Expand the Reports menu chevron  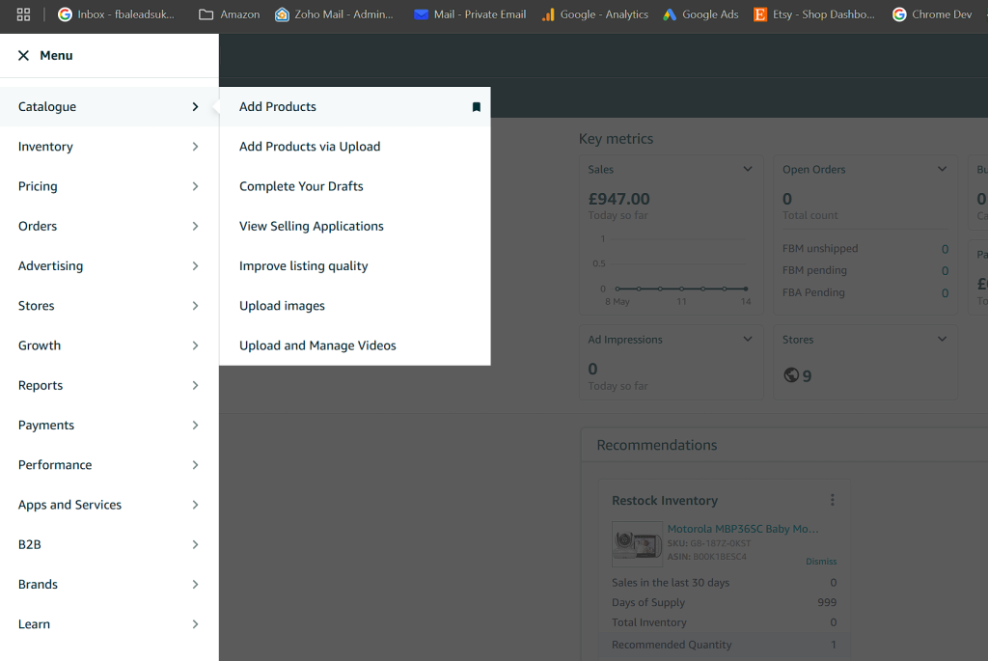[x=195, y=385]
